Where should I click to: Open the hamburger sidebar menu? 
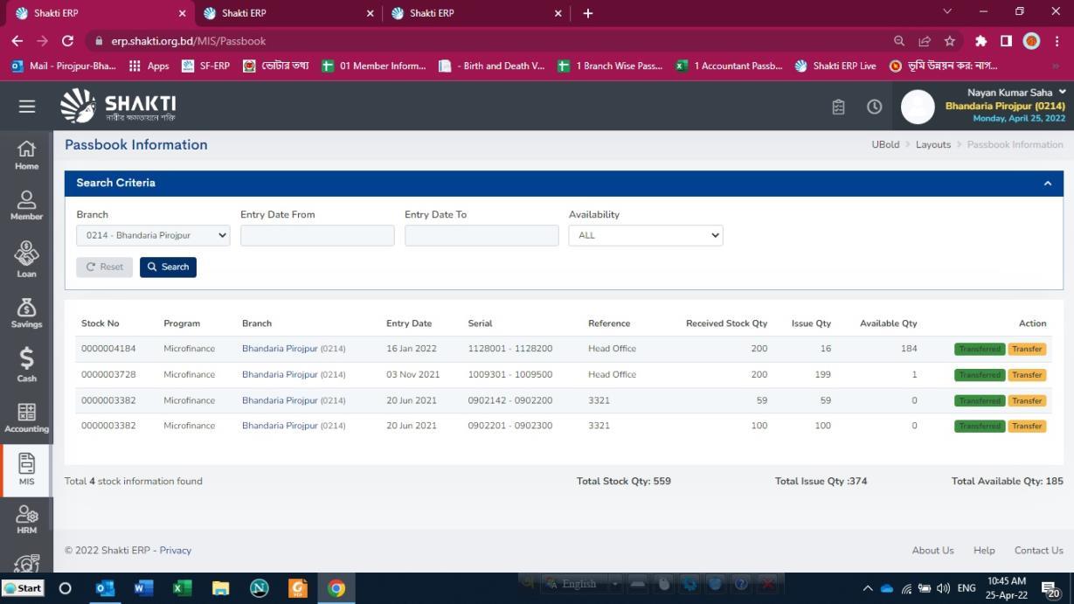[27, 107]
